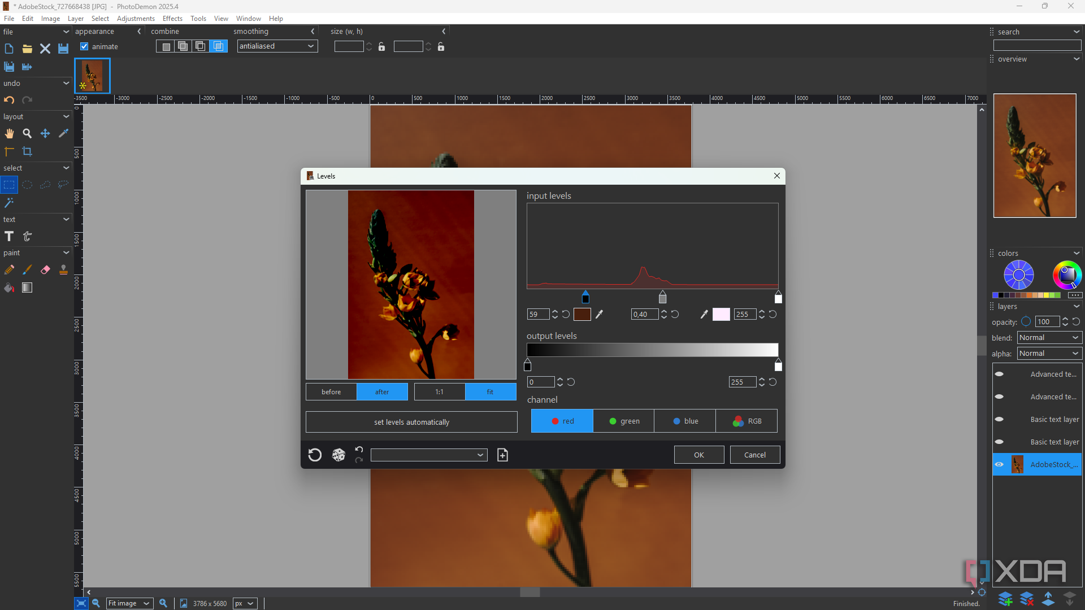Click set levels automatically button
This screenshot has width=1085, height=610.
[411, 422]
